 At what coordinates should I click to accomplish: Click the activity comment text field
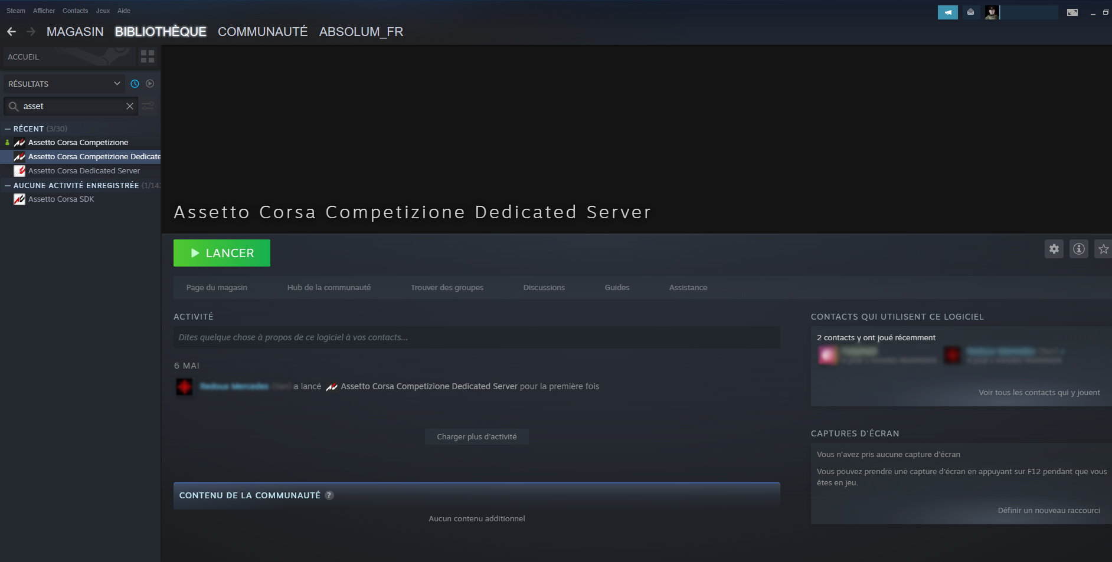coord(477,337)
